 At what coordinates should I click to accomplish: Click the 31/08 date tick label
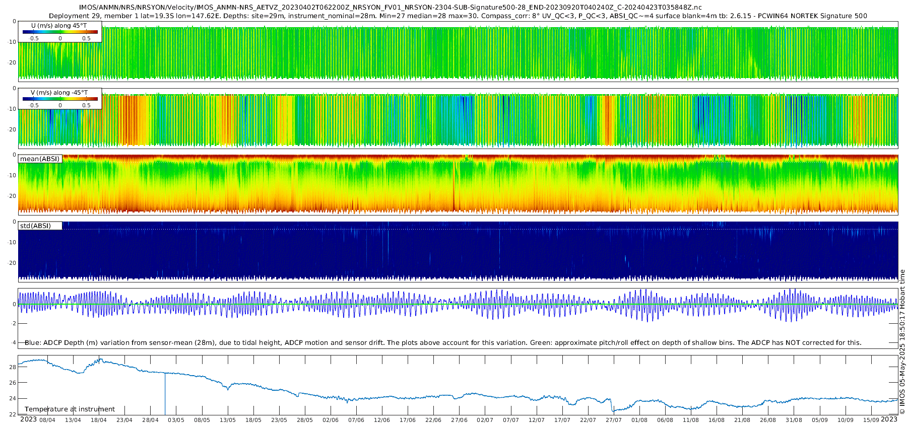794,420
